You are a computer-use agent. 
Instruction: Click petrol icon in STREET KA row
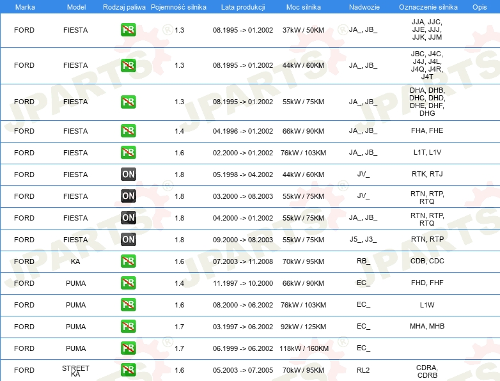pyautogui.click(x=128, y=370)
